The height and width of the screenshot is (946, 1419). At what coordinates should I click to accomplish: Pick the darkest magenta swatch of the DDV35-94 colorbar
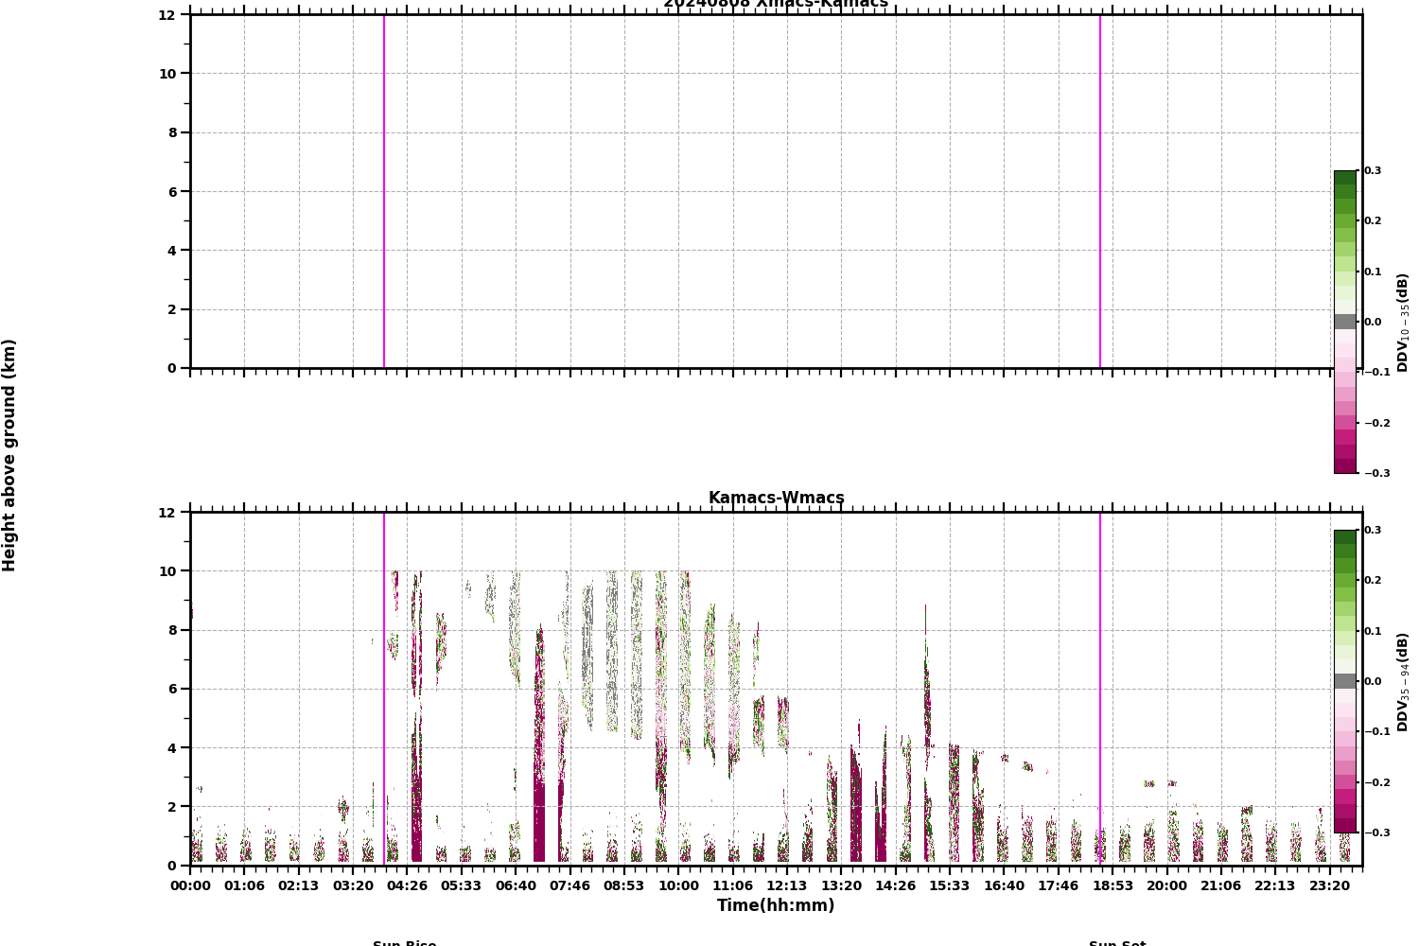tap(1345, 825)
